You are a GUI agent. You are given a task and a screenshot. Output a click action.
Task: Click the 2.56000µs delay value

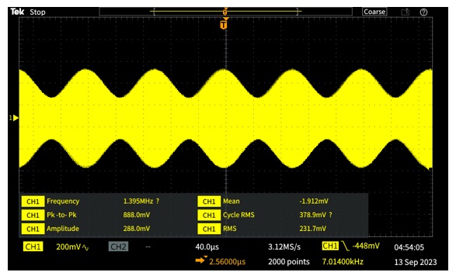click(x=228, y=262)
